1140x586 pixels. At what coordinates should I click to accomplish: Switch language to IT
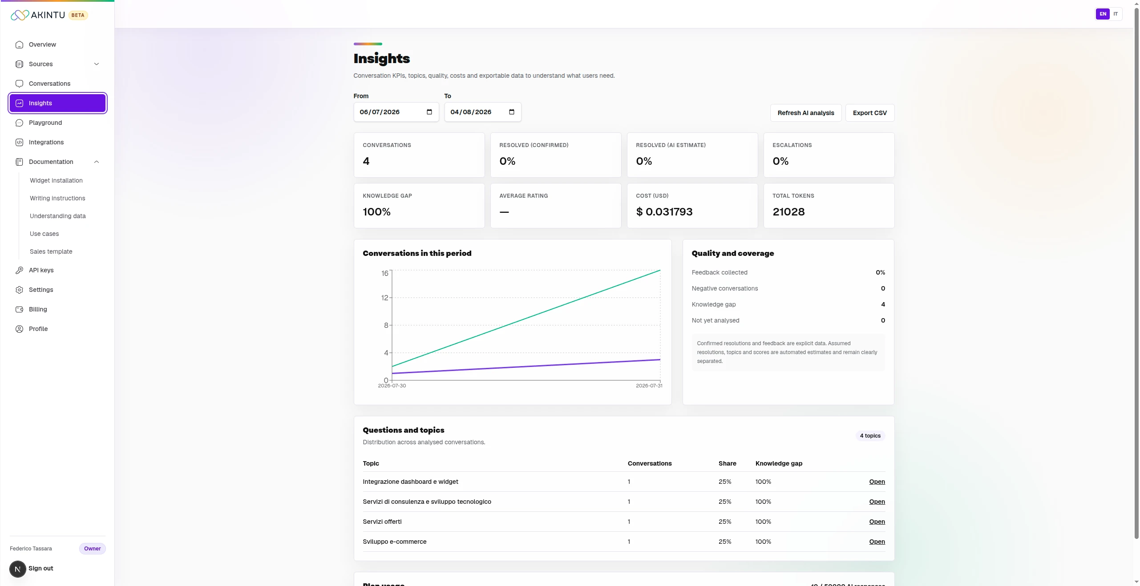1116,14
